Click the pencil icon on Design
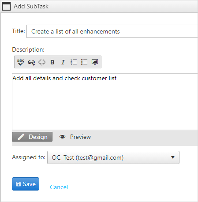This screenshot has width=198, height=202. point(21,137)
